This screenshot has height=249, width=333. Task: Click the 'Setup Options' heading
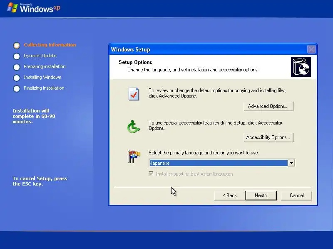135,62
